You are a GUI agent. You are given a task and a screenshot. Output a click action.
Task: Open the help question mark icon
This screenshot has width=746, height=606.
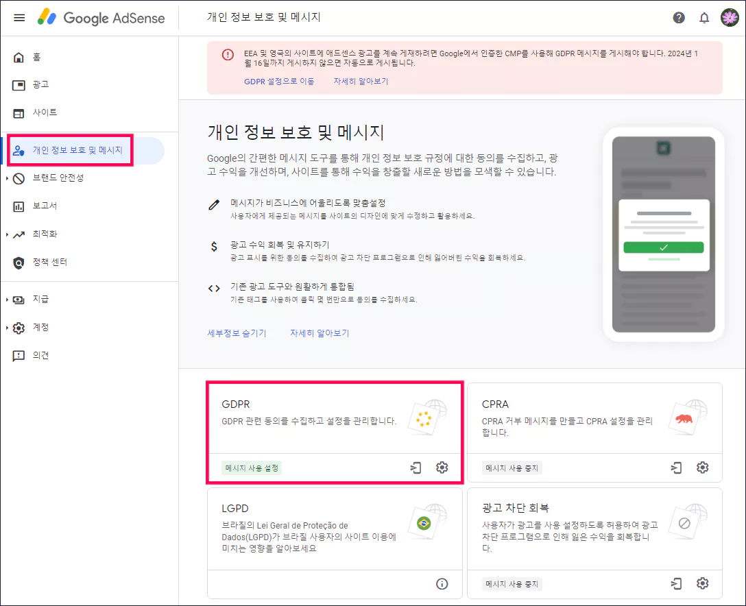[x=678, y=18]
